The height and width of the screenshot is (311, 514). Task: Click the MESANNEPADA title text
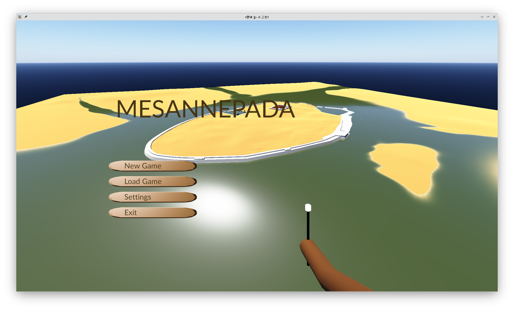205,109
